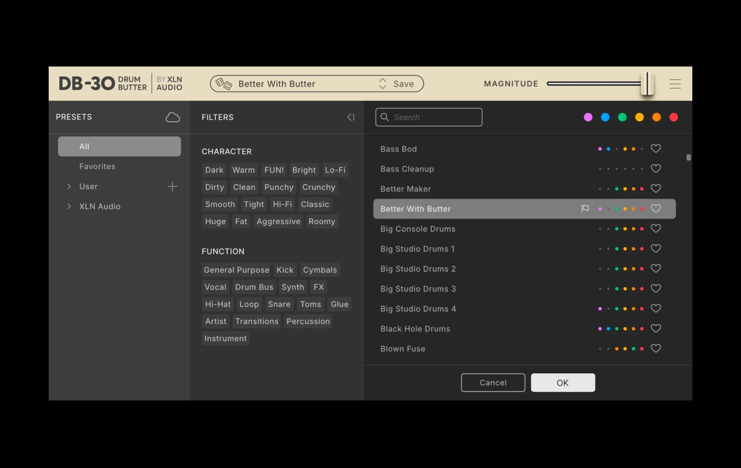The height and width of the screenshot is (468, 741).
Task: Toggle the Transitions function filter
Action: pos(257,321)
